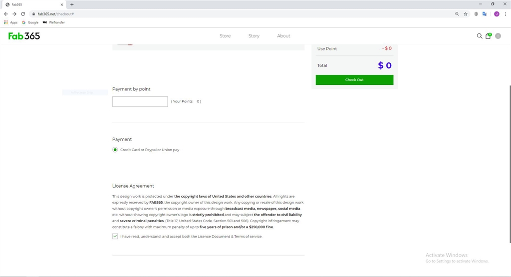Open the Google Translate extension icon
Image resolution: width=511 pixels, height=277 pixels.
485,14
